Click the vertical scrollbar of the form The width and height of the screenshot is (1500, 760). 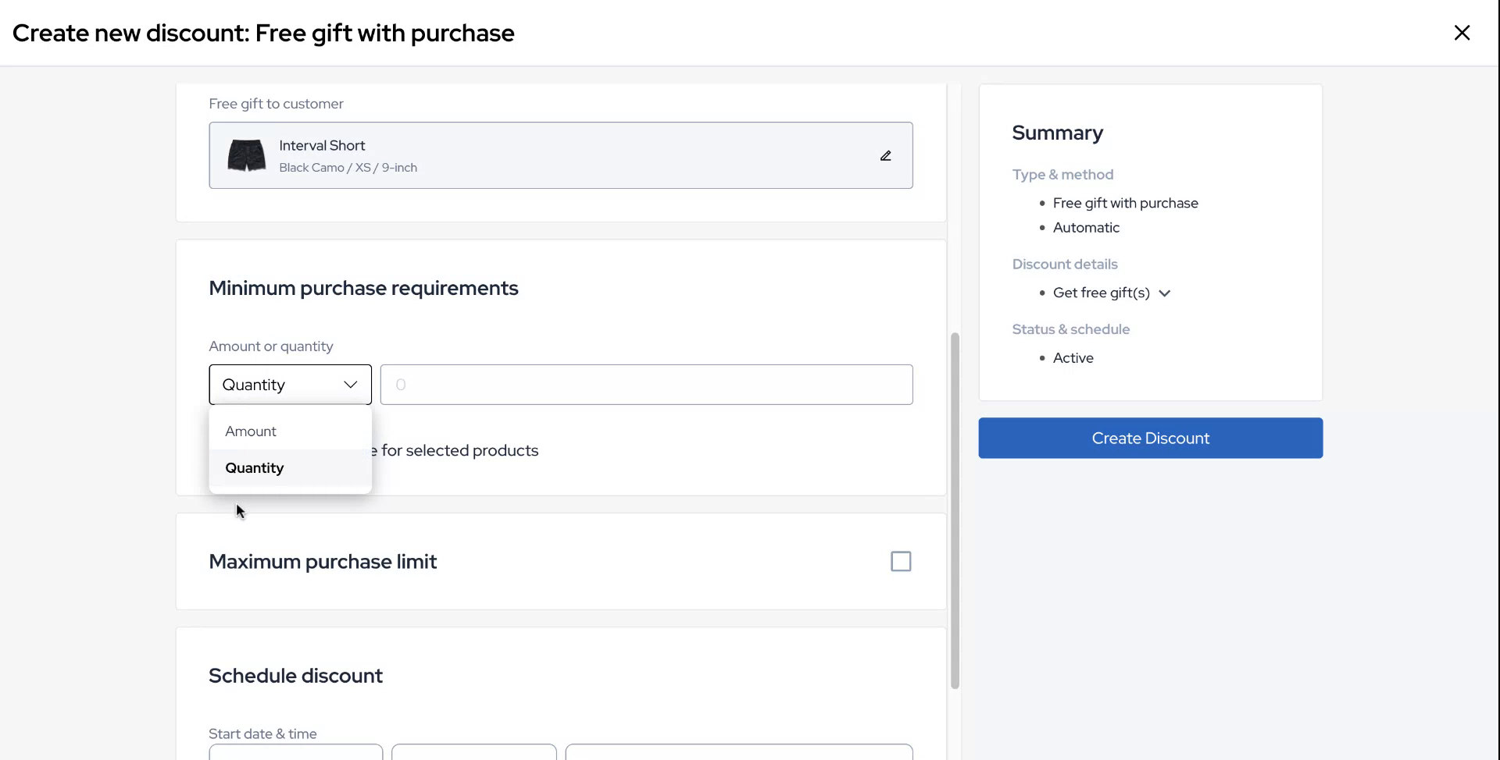[955, 511]
